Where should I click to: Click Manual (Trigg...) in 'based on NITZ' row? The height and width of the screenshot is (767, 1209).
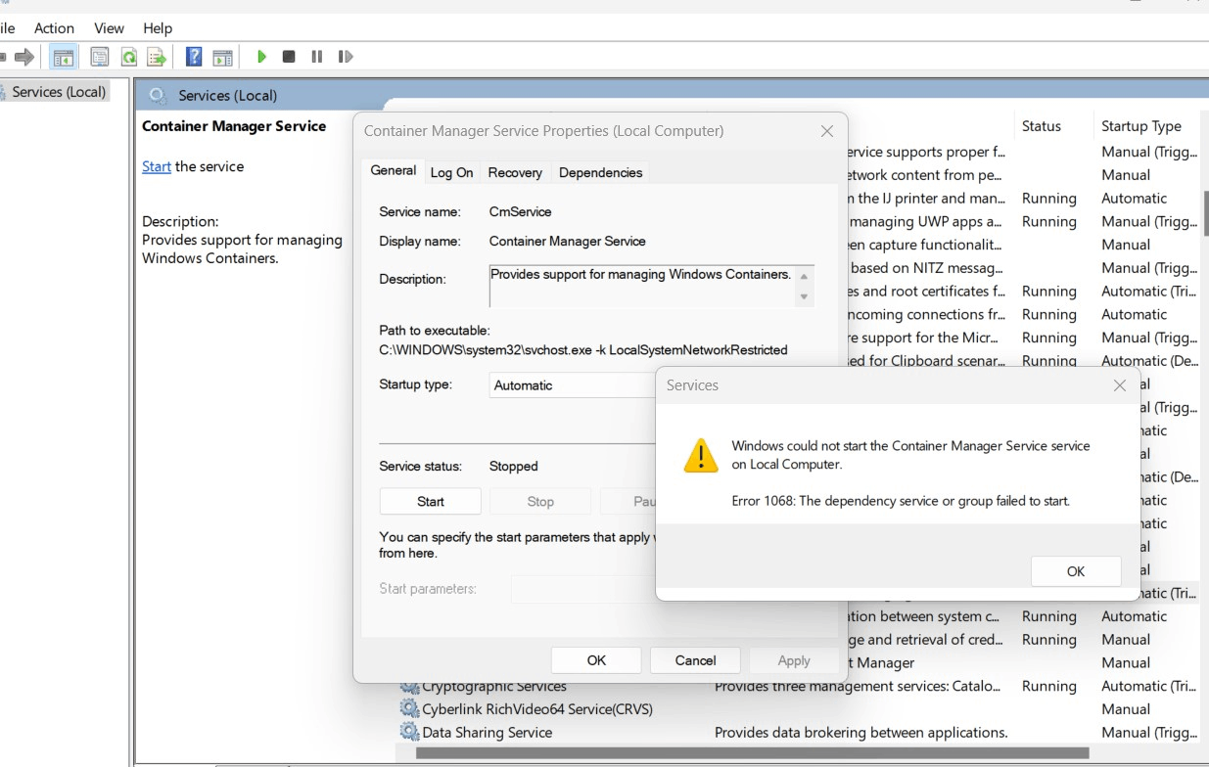point(1149,268)
